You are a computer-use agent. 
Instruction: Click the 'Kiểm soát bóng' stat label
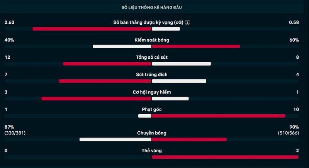[x=152, y=40]
